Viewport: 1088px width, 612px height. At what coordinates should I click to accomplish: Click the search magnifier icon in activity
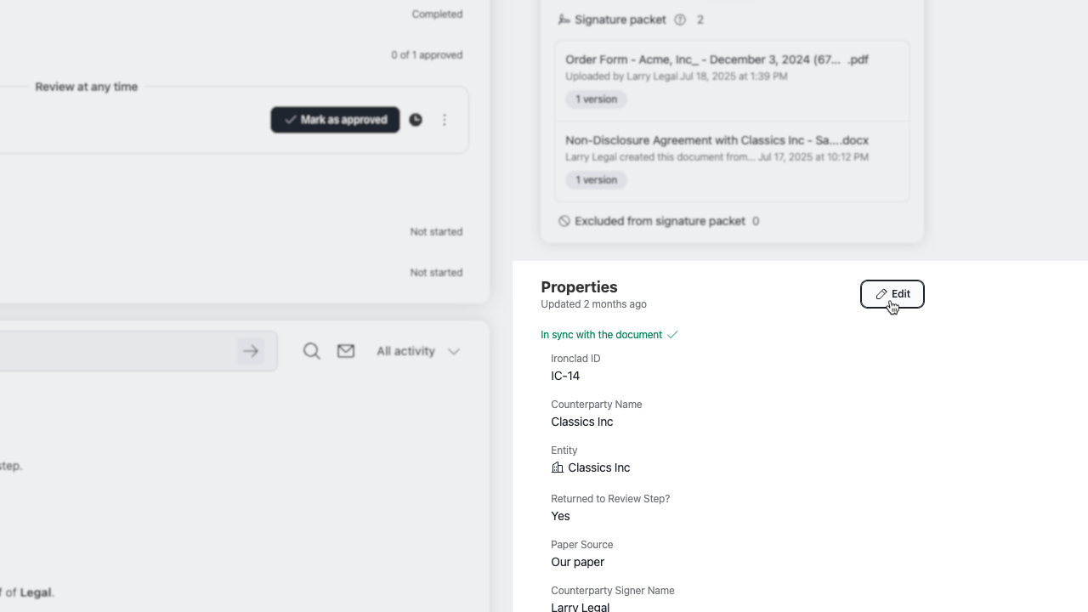(x=312, y=351)
